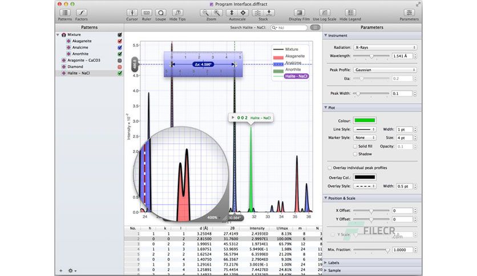Open the Patterns list toolbar icon
The image size is (477, 276).
point(65,13)
